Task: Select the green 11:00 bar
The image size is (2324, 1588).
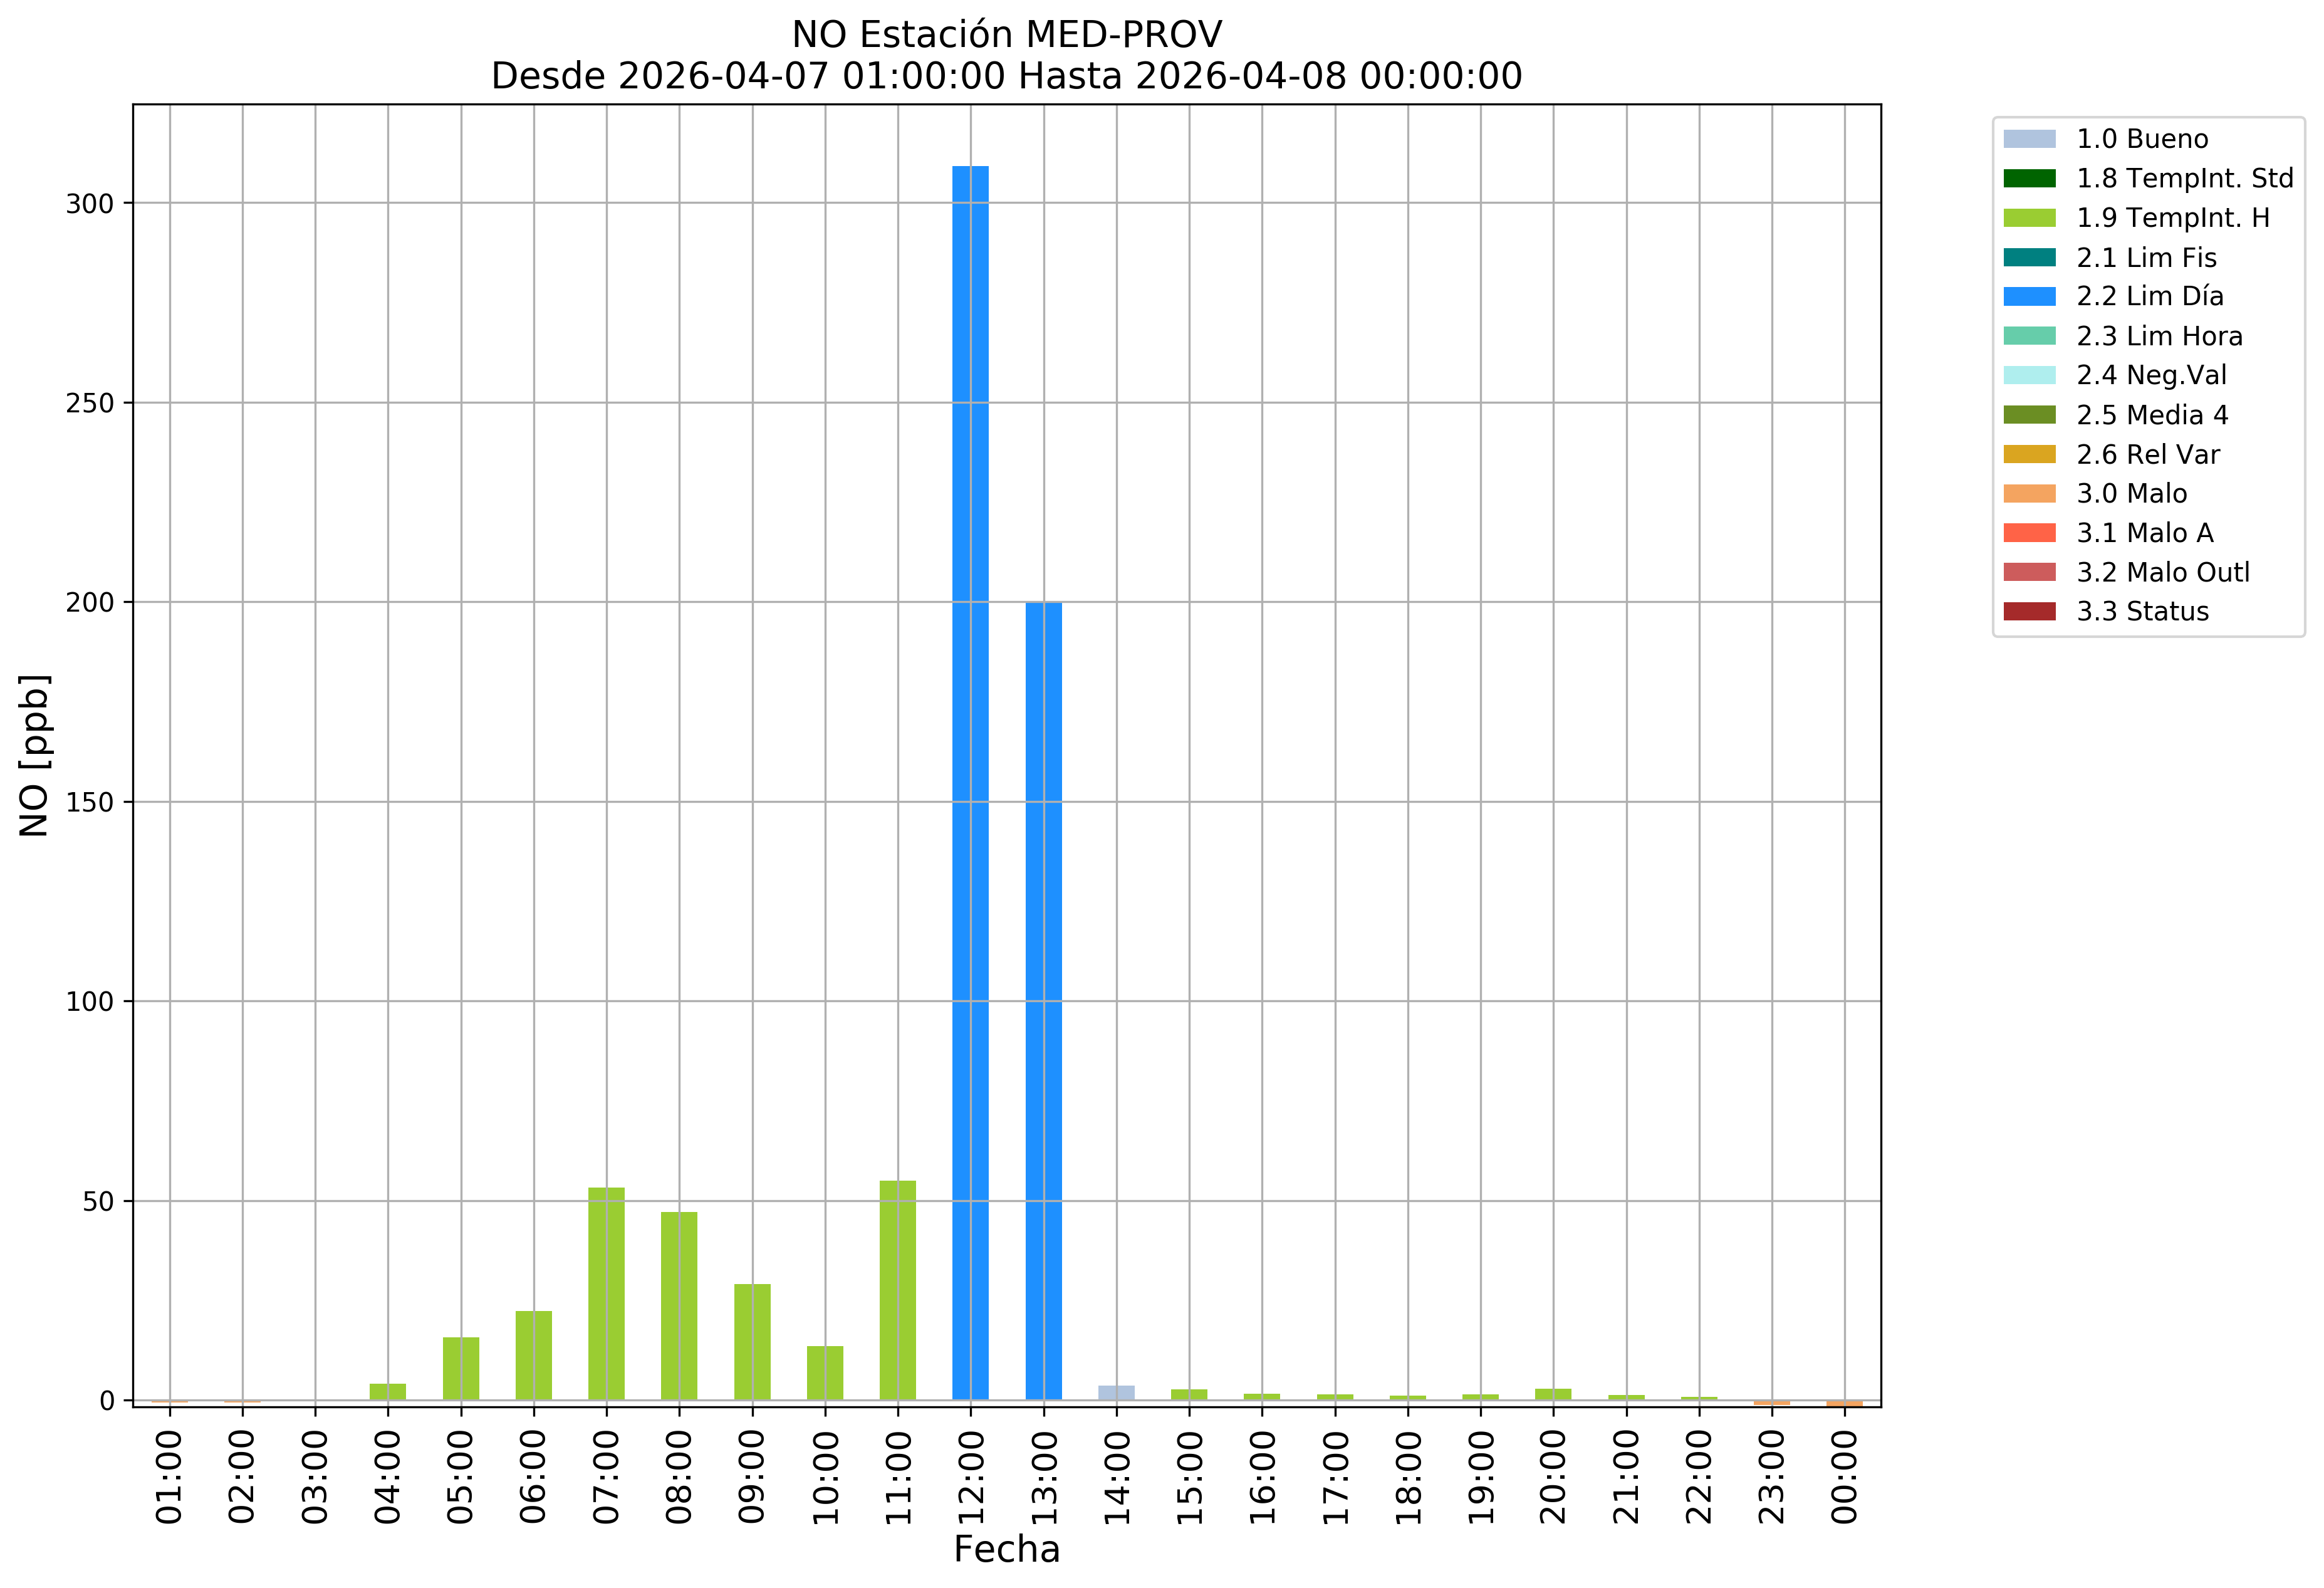Action: click(897, 1290)
